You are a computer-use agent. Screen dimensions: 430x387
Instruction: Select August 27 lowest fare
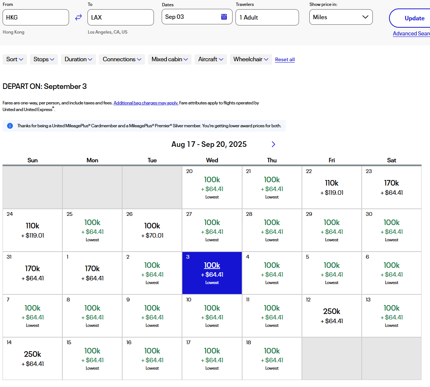pos(212,230)
